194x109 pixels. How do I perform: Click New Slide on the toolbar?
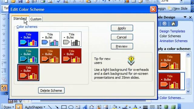[x=178, y=8]
